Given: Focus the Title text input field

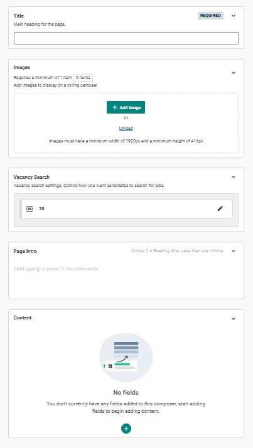Looking at the screenshot, I should (x=126, y=38).
